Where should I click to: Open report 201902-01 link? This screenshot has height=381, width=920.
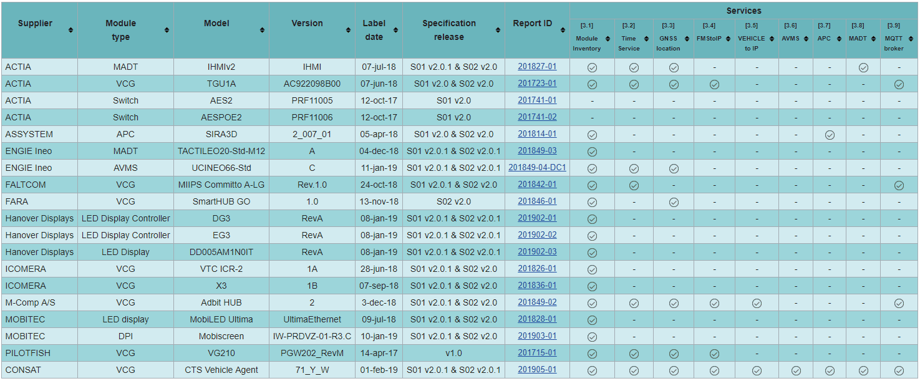[537, 218]
